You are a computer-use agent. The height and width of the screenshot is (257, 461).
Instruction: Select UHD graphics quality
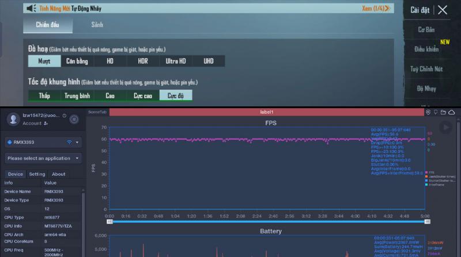209,61
